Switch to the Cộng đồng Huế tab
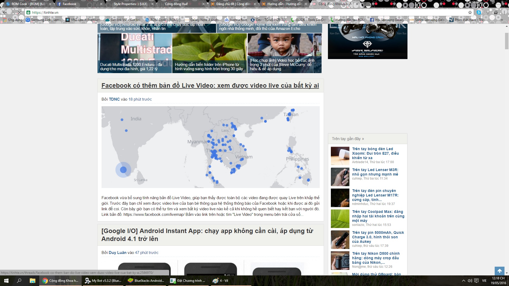The height and width of the screenshot is (286, 509). [176, 4]
